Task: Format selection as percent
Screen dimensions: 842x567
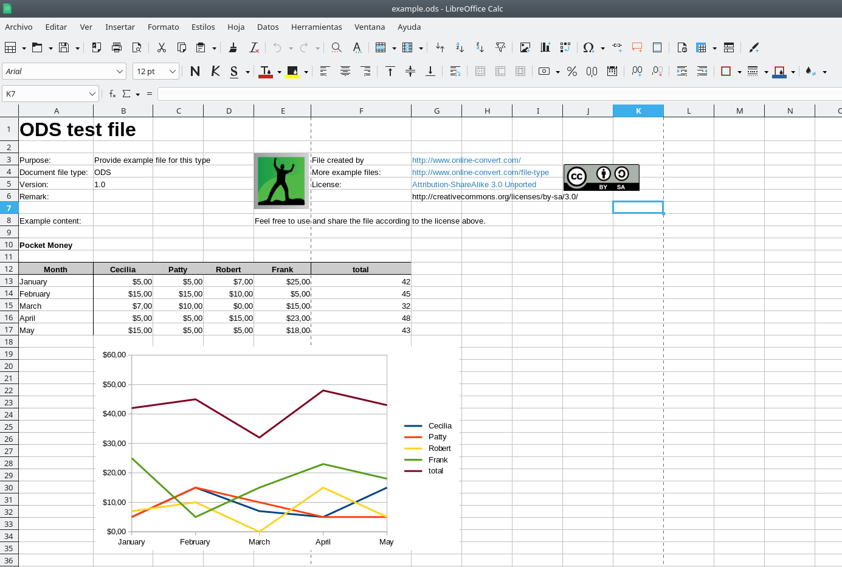Action: click(x=572, y=72)
